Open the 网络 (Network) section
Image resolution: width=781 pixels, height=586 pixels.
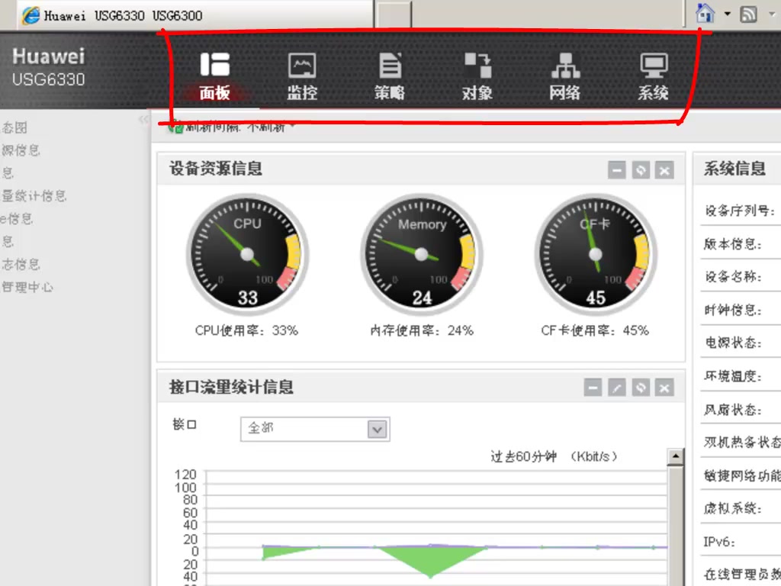point(564,74)
